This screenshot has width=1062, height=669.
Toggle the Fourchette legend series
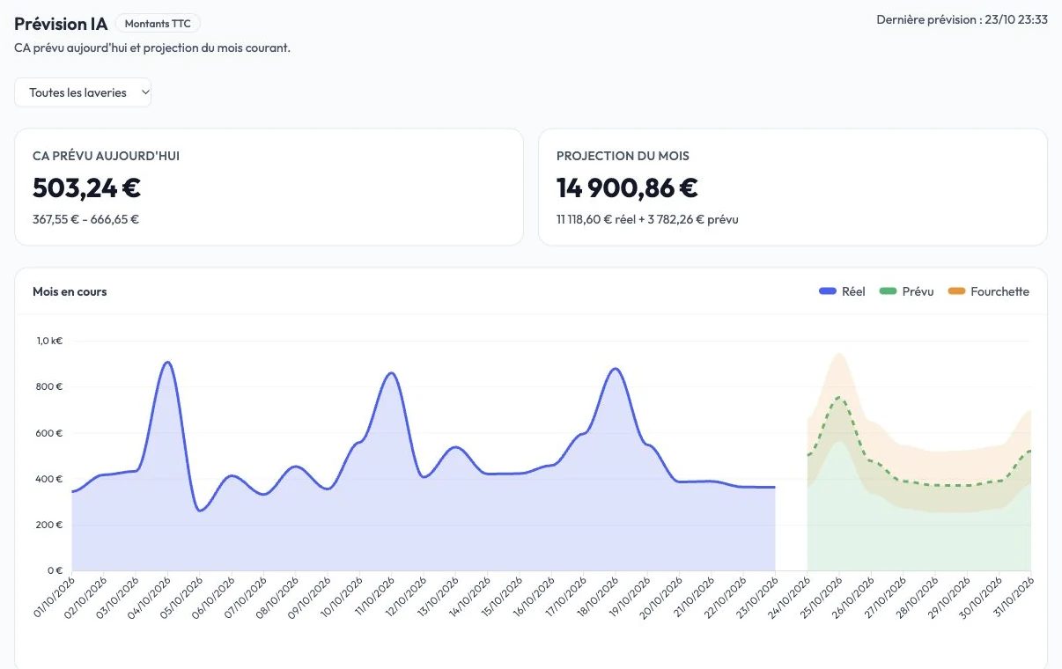(x=988, y=291)
